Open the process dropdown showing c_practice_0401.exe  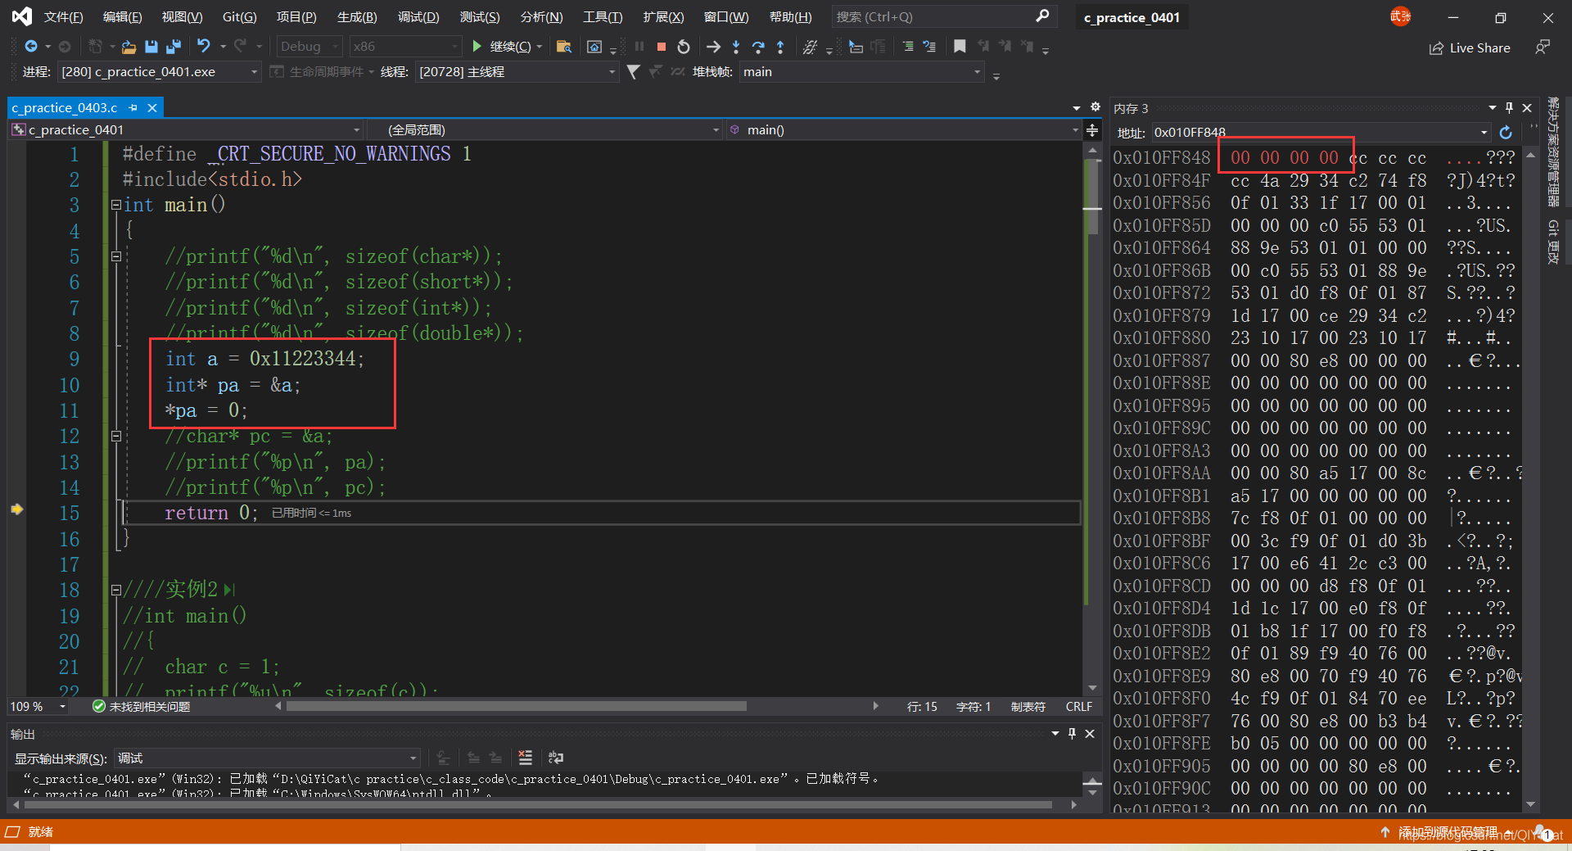pos(160,72)
